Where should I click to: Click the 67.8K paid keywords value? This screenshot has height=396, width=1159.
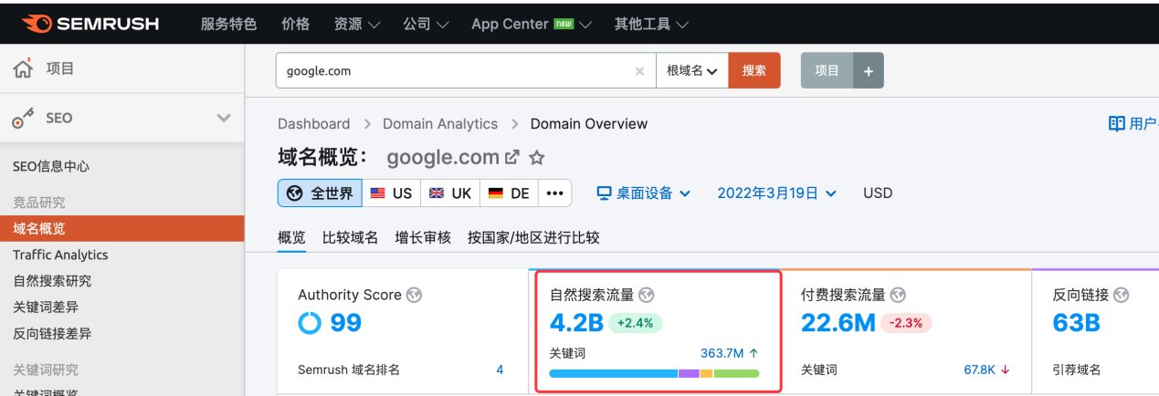(980, 370)
